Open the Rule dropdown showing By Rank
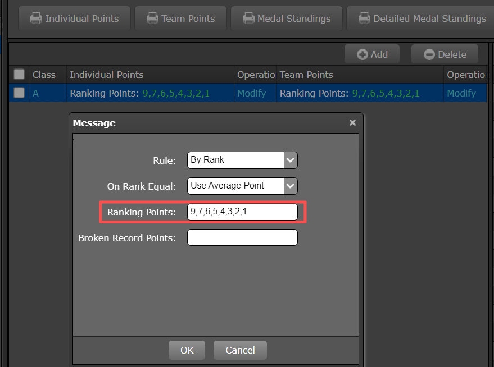494x367 pixels. point(242,160)
